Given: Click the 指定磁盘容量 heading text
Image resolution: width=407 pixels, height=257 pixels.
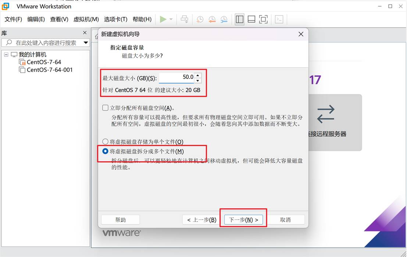Looking at the screenshot, I should pyautogui.click(x=127, y=48).
